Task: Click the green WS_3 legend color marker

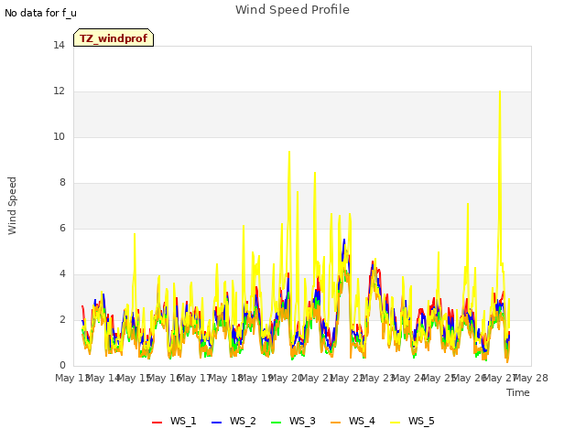Action: click(x=277, y=423)
